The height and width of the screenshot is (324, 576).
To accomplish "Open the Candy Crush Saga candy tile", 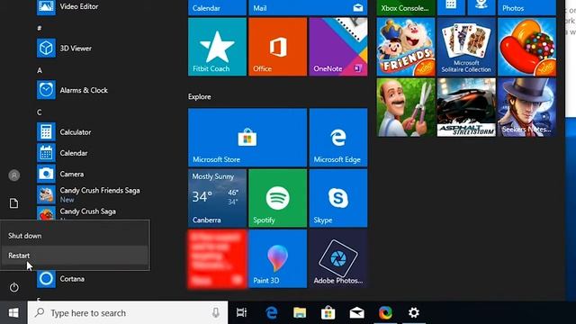I will (x=526, y=47).
